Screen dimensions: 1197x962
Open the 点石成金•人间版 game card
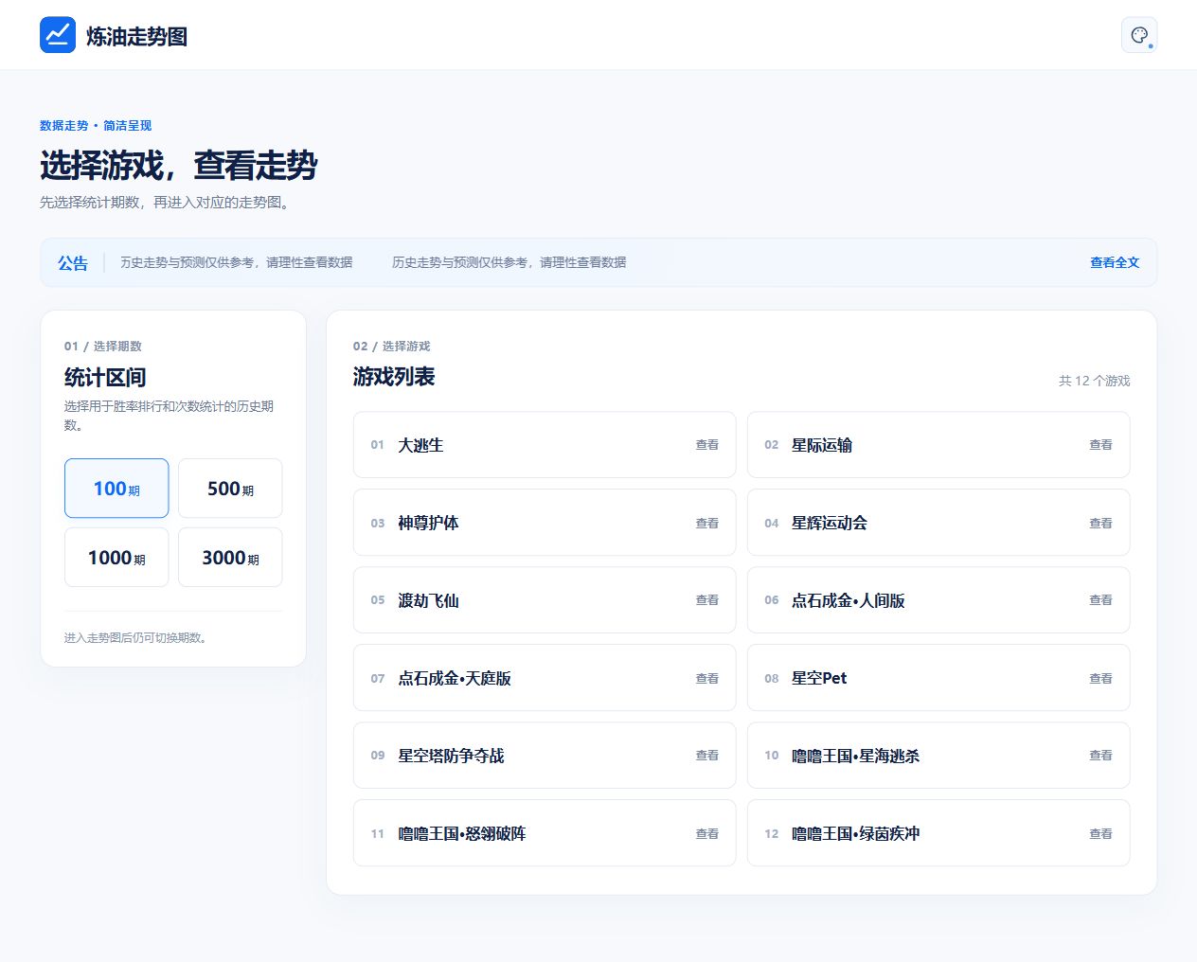pos(938,600)
